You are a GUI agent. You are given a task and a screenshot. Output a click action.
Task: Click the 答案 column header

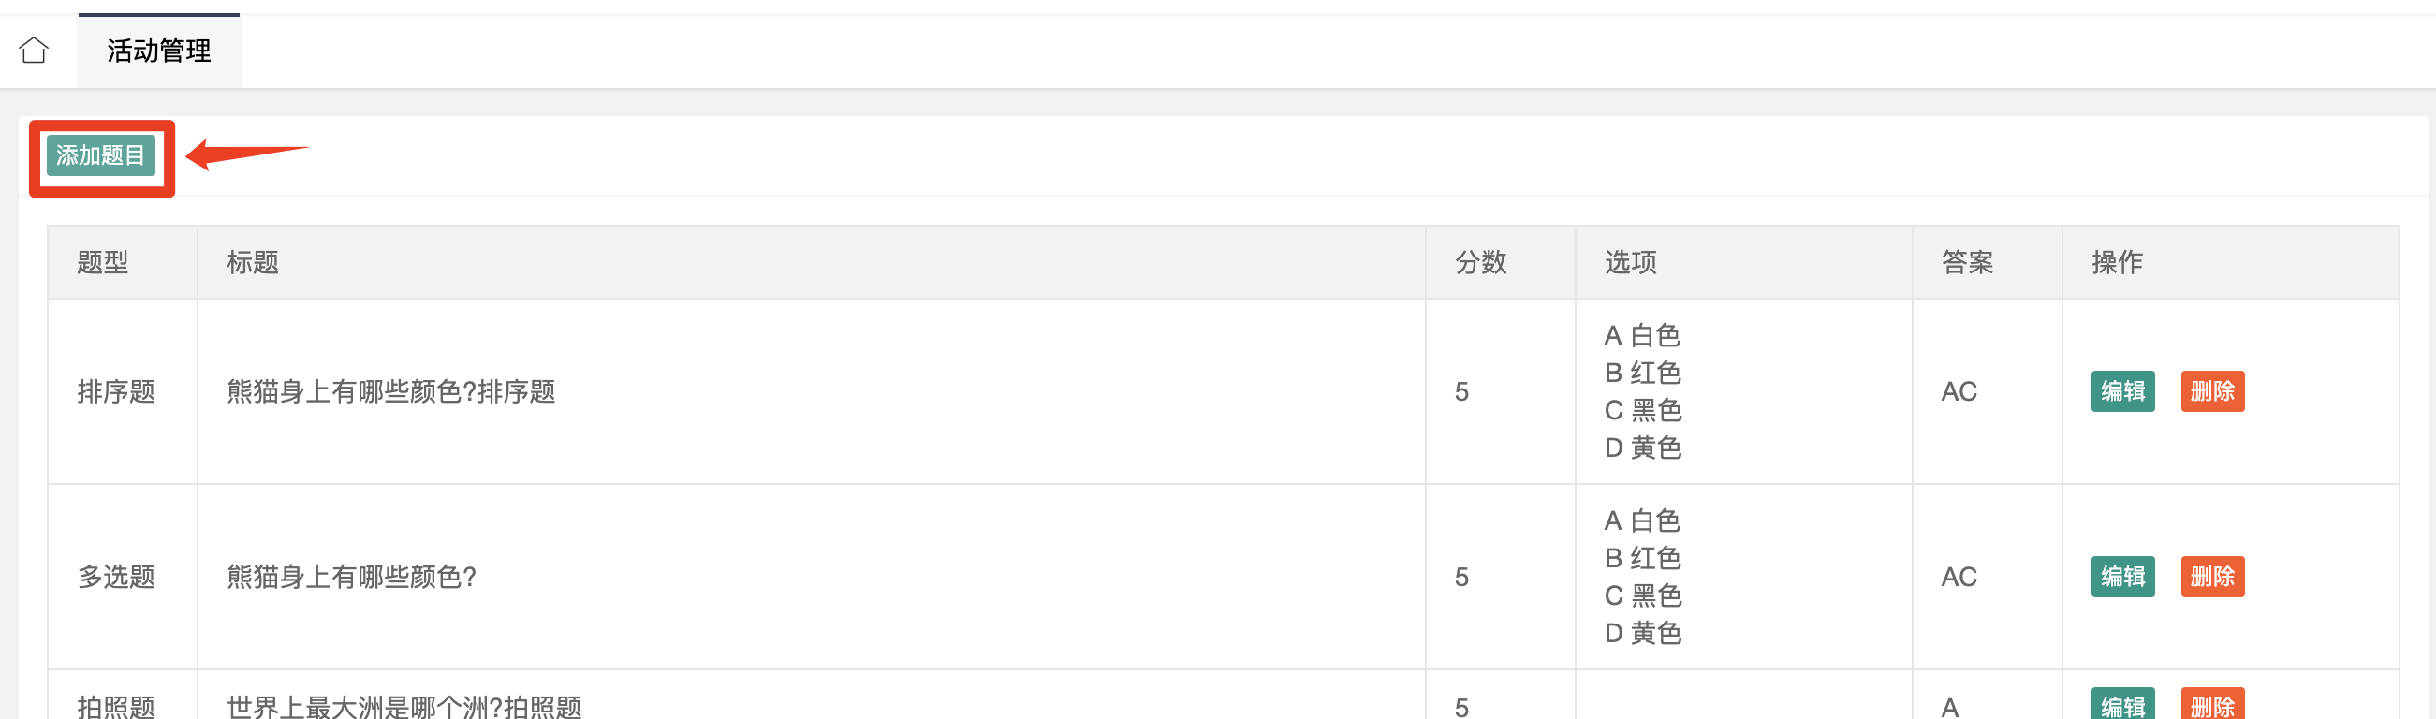(x=1967, y=263)
